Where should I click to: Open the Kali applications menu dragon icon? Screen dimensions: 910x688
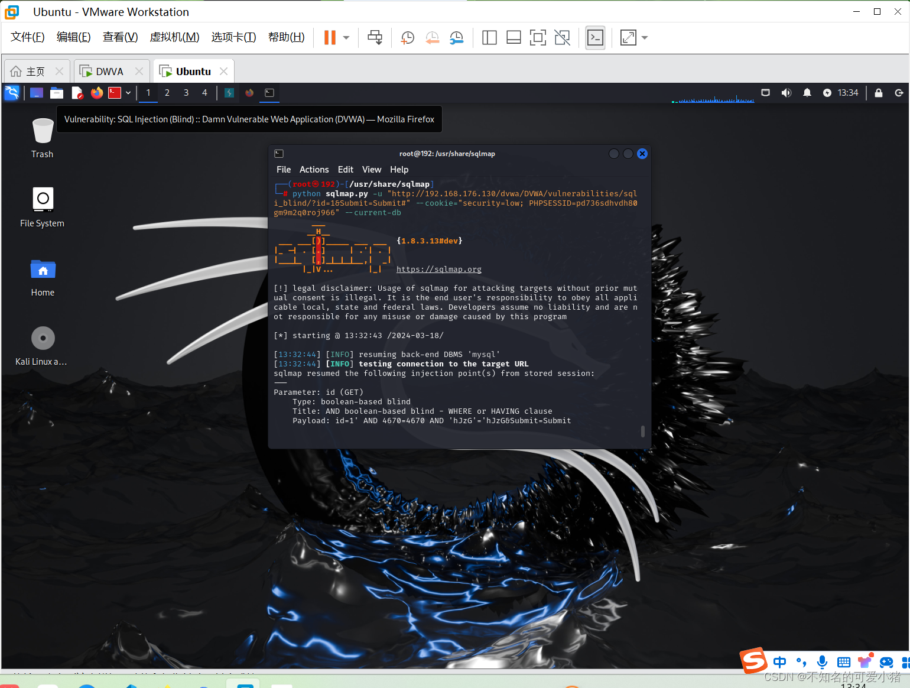tap(12, 93)
